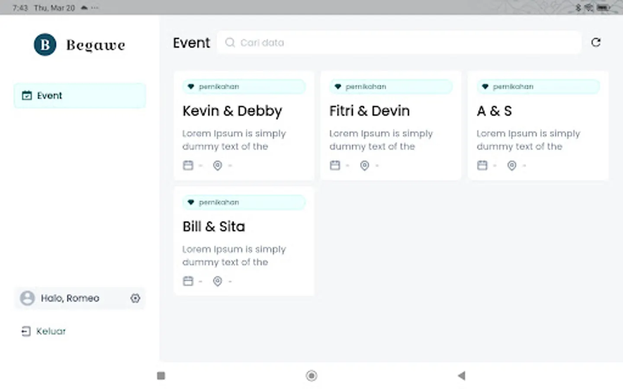Image resolution: width=623 pixels, height=389 pixels.
Task: Click the location pin on Bill & Sita card
Action: click(217, 281)
